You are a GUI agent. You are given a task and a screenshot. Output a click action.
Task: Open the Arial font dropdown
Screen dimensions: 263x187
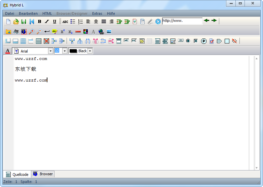[50, 51]
